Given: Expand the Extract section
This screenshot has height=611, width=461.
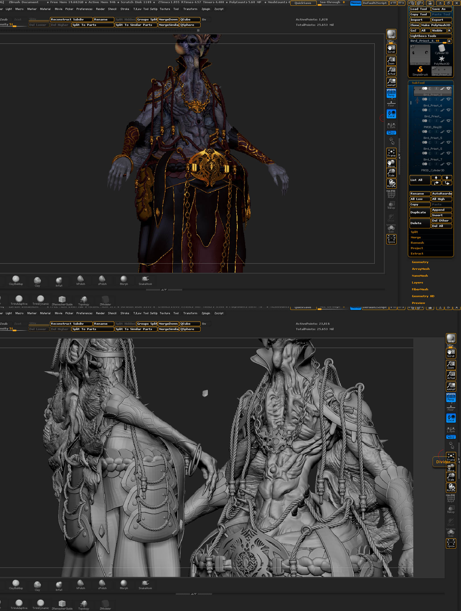Looking at the screenshot, I should coord(417,253).
